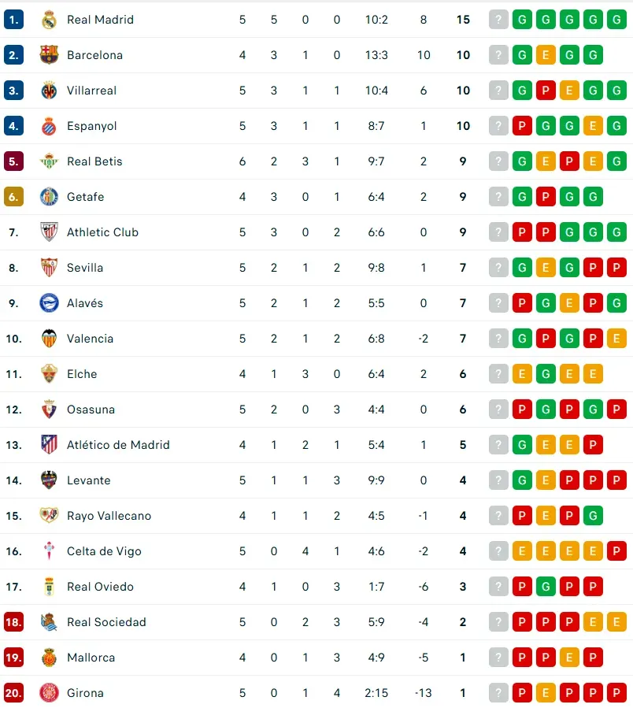Viewport: 633px width, 708px height.
Task: Open Real Betis team name link
Action: point(94,161)
